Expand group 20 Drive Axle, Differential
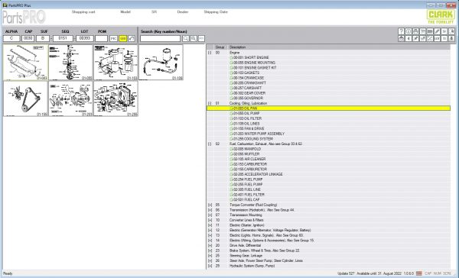This screenshot has height=278, width=459. point(210,246)
